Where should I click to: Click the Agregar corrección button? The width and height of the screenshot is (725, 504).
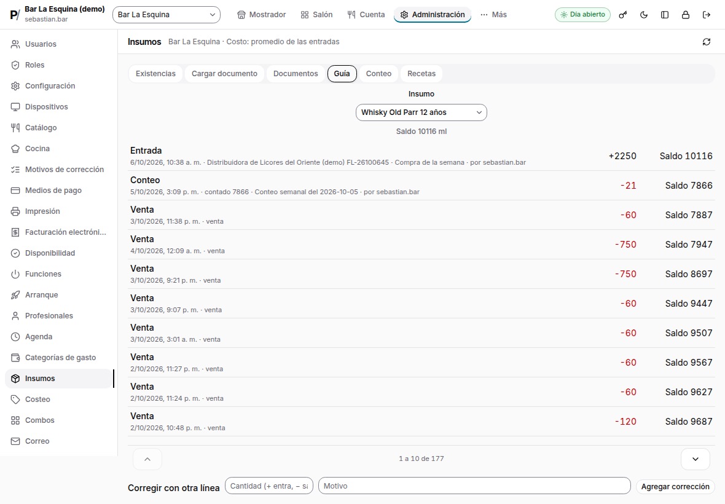click(x=675, y=486)
